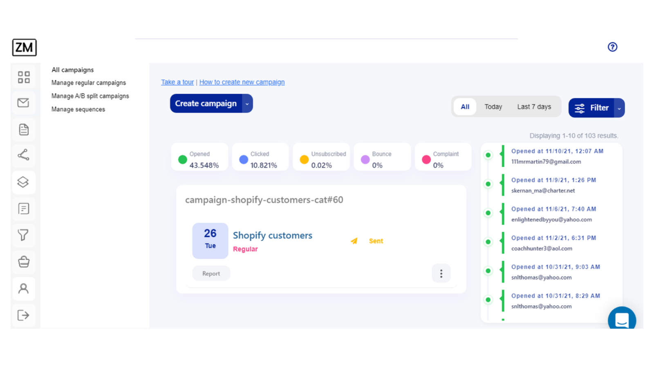Open the three-dot menu on campaign card

[441, 274]
